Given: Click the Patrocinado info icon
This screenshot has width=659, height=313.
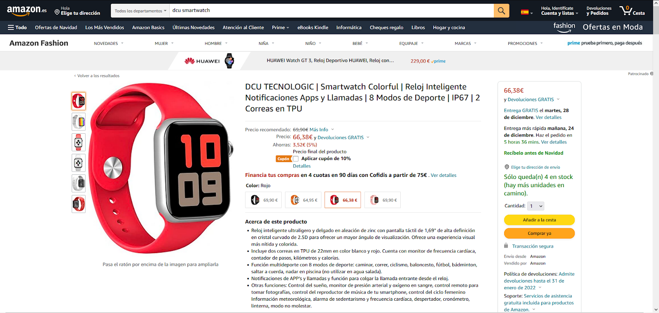Looking at the screenshot, I should pos(652,74).
